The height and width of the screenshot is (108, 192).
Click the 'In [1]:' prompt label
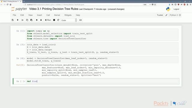(x=21, y=31)
